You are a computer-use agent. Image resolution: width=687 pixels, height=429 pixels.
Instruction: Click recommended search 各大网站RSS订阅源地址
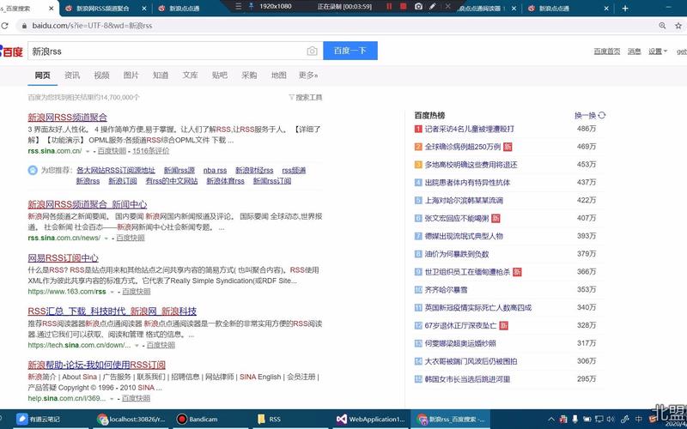tap(116, 170)
